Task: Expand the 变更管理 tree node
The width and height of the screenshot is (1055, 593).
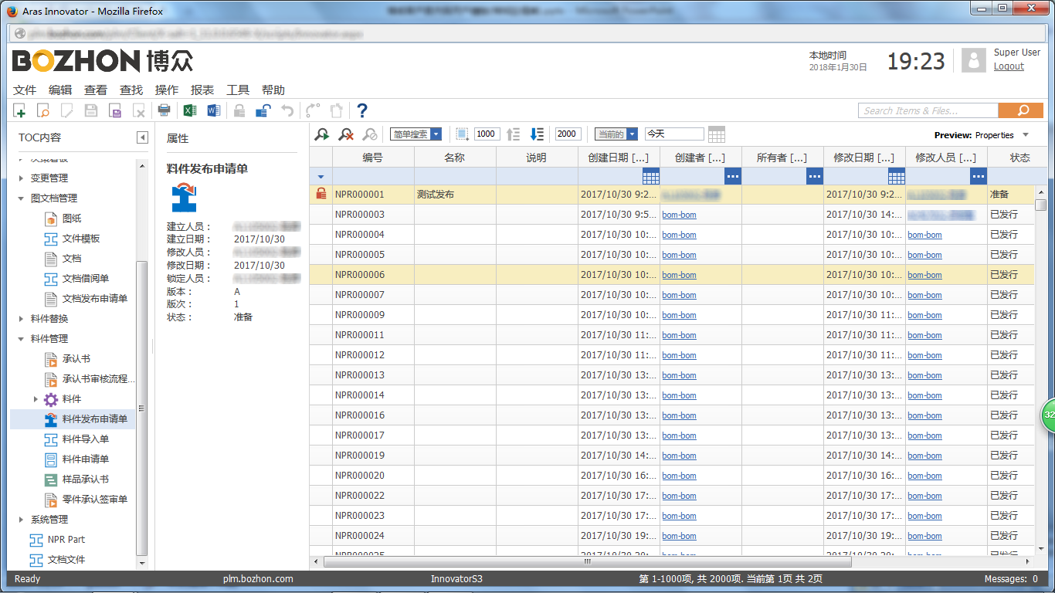Action: 22,178
